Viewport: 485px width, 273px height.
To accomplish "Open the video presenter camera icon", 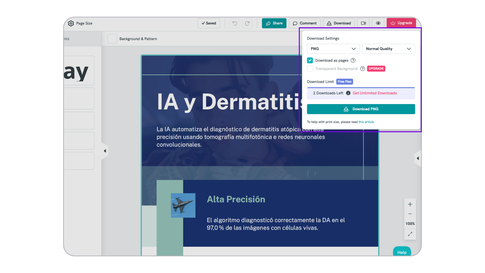I will (x=363, y=23).
